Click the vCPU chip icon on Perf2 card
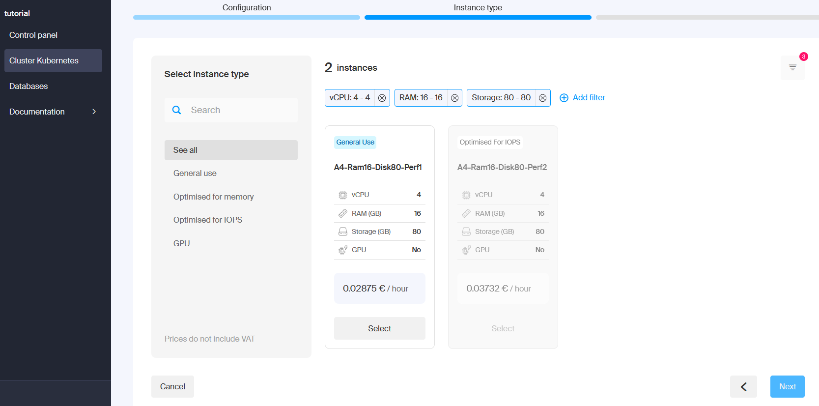Screen dimensions: 819x406 [466, 195]
